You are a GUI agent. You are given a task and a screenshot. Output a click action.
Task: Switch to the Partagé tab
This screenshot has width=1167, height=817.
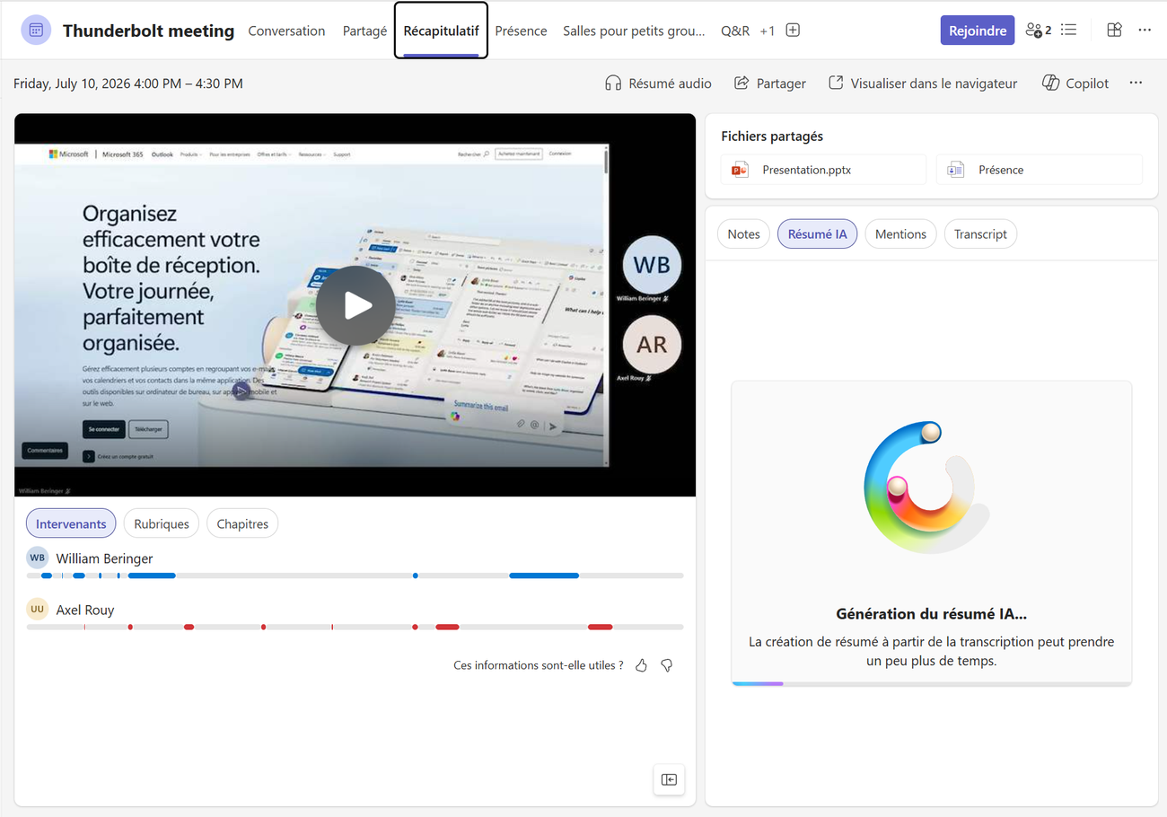(364, 31)
